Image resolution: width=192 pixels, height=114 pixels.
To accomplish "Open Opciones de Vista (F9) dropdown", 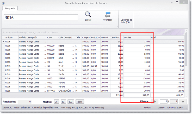I will pyautogui.click(x=126, y=21).
